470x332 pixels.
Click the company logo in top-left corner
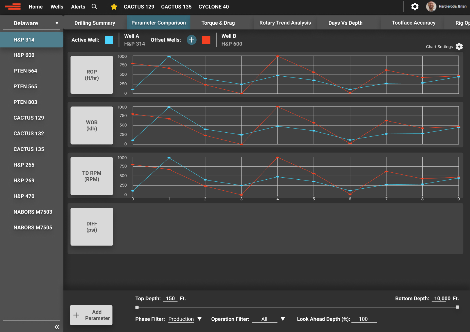(x=13, y=7)
